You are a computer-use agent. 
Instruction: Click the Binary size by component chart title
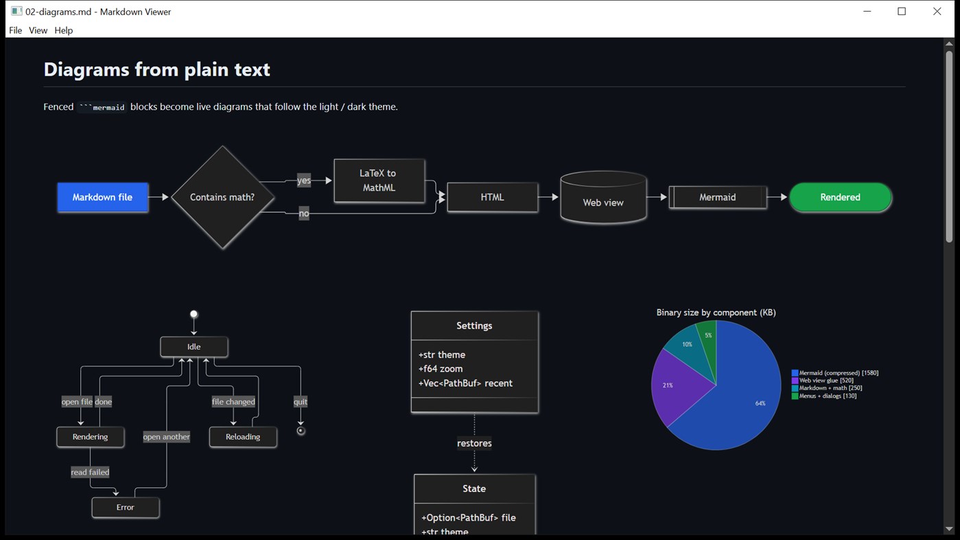716,312
